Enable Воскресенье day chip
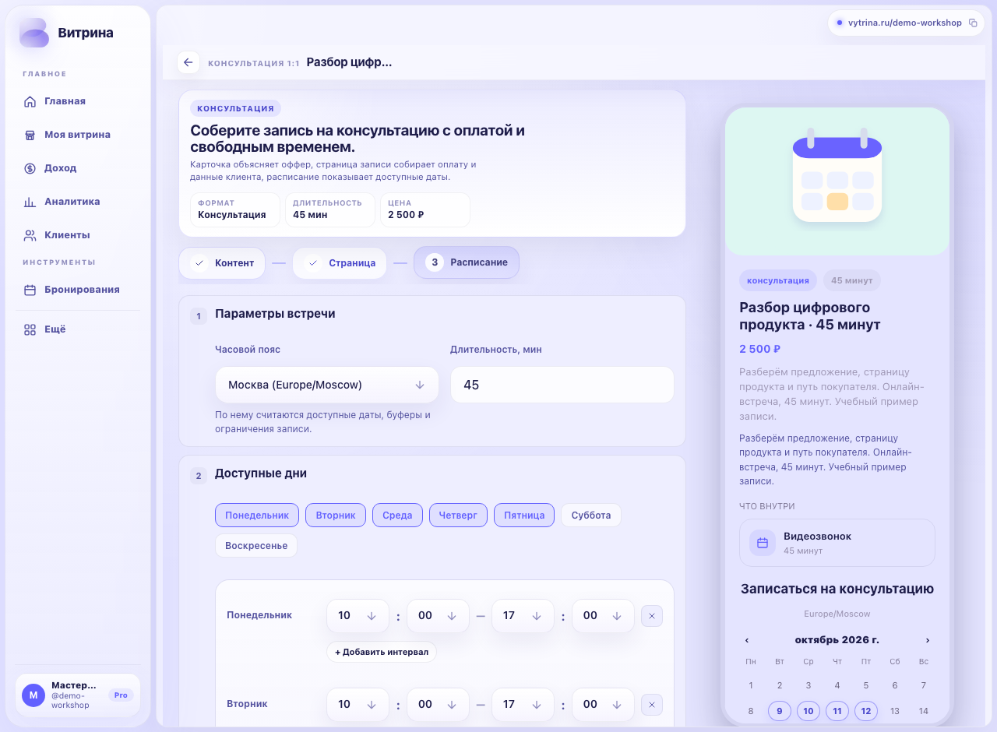997x732 pixels. point(256,546)
